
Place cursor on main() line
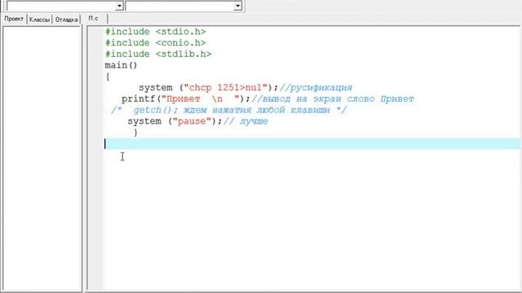(122, 65)
